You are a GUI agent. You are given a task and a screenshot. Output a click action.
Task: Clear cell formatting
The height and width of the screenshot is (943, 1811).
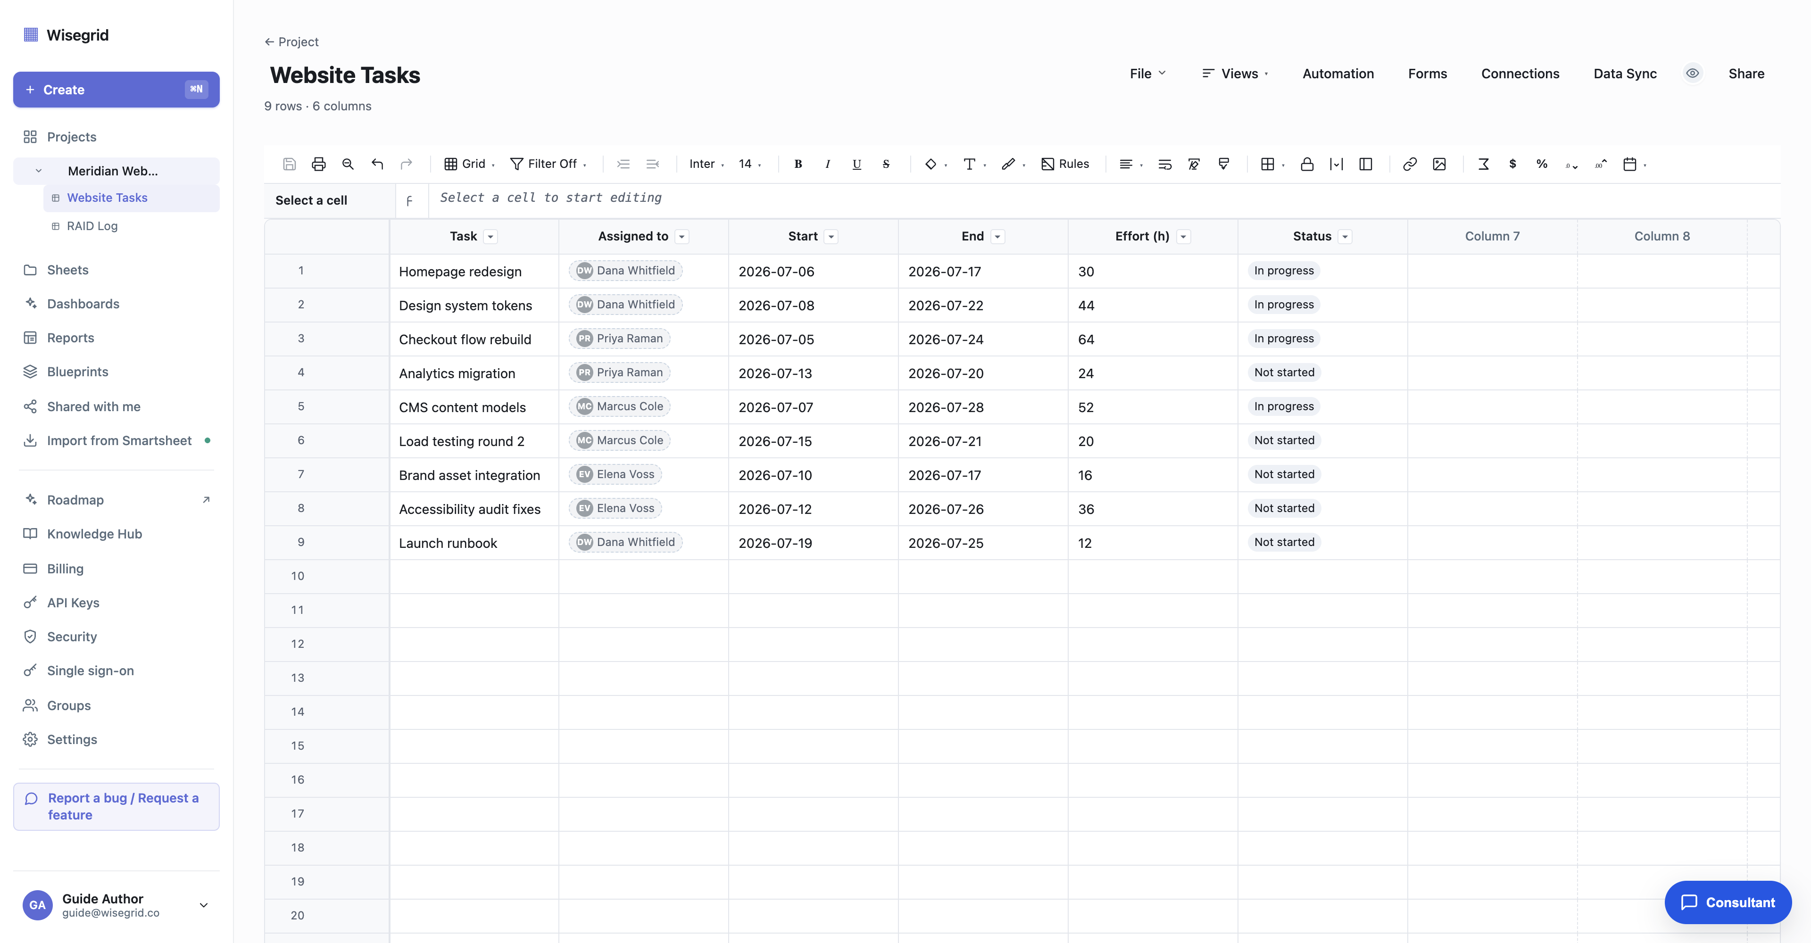tap(1194, 164)
